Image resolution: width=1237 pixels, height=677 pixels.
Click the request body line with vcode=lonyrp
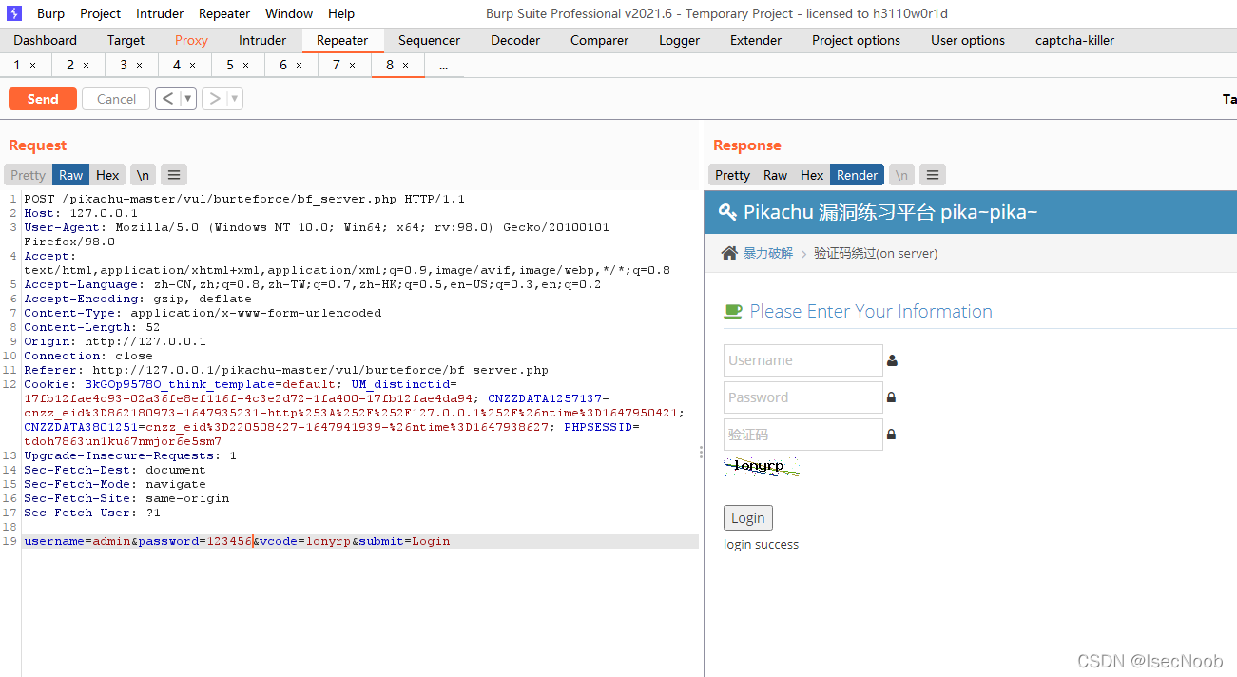pyautogui.click(x=361, y=541)
